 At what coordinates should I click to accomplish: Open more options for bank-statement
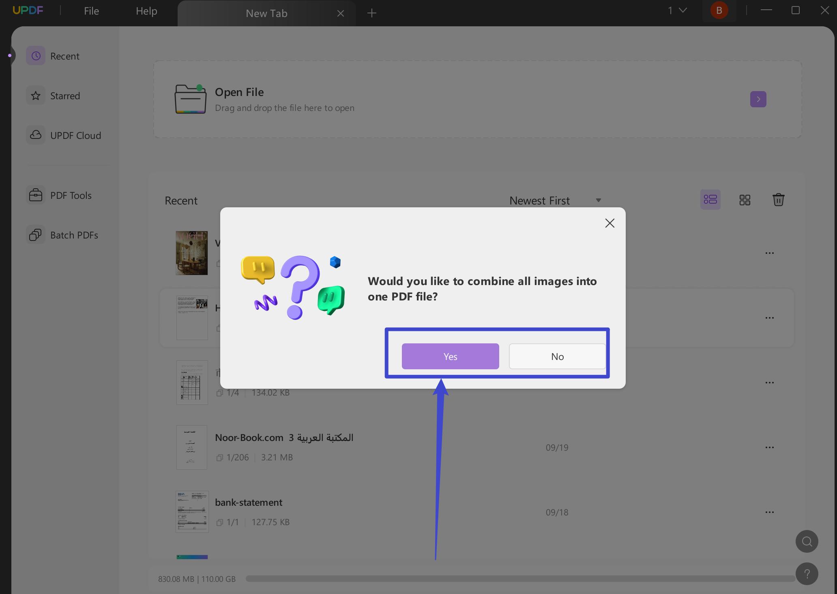pos(770,512)
